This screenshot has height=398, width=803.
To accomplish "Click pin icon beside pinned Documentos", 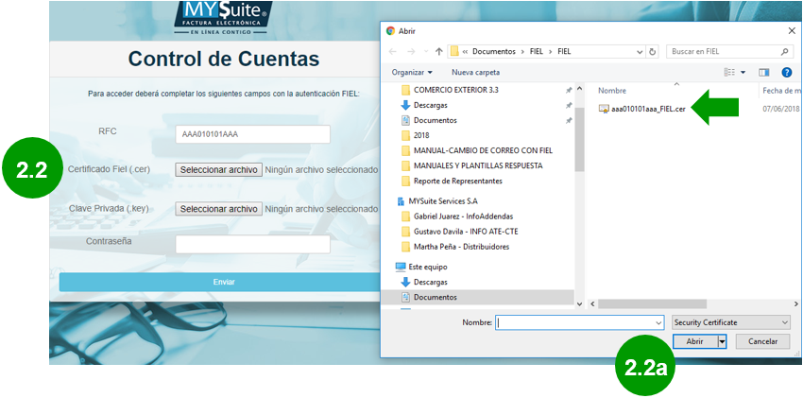I will tap(568, 121).
